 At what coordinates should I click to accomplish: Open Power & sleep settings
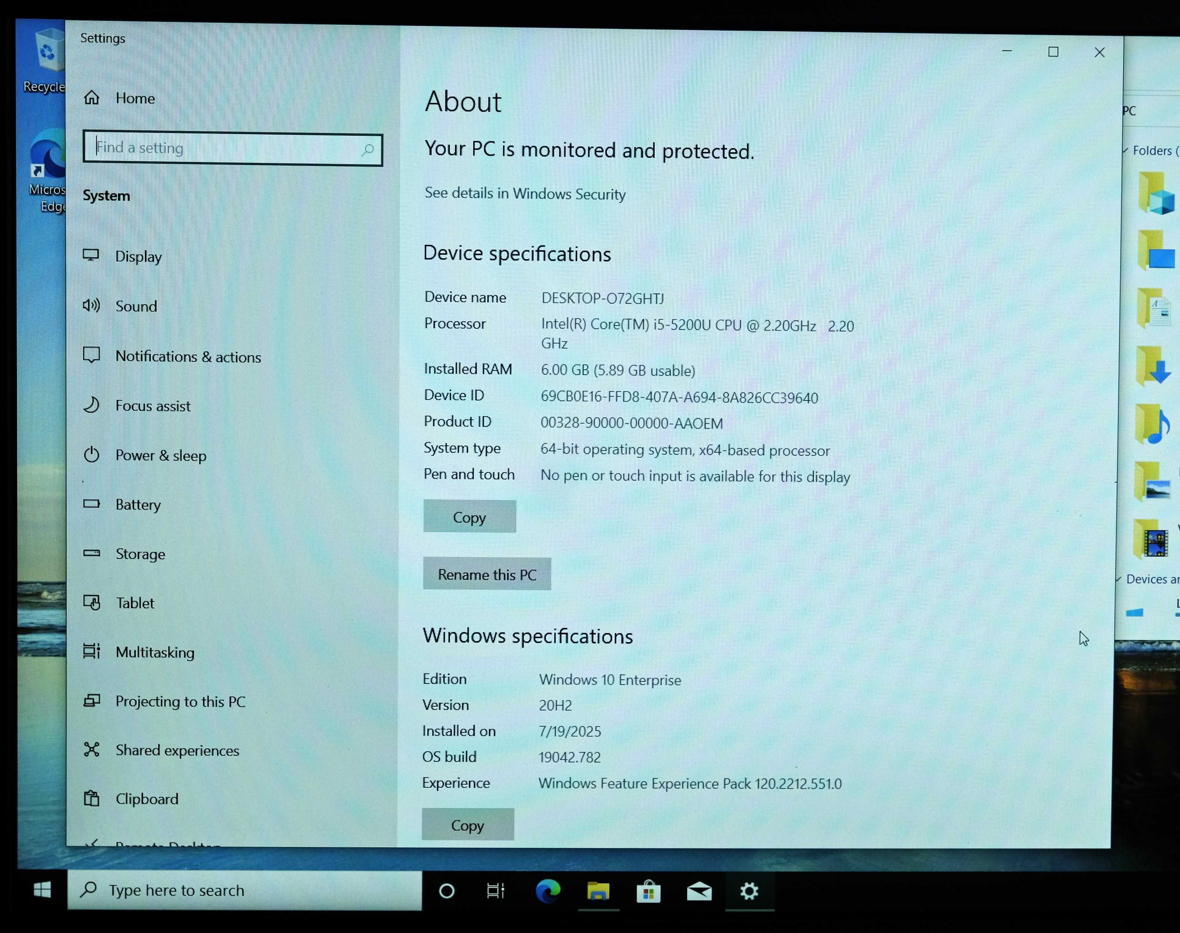tap(160, 456)
